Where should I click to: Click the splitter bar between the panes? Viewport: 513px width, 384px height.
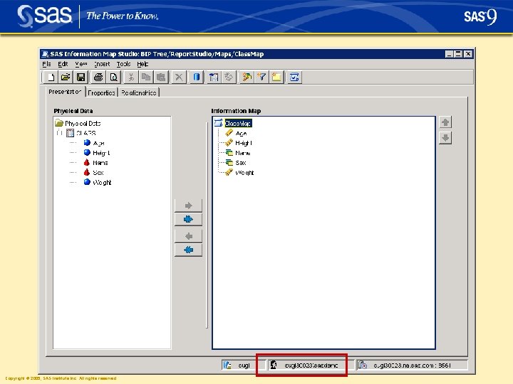coord(207,225)
